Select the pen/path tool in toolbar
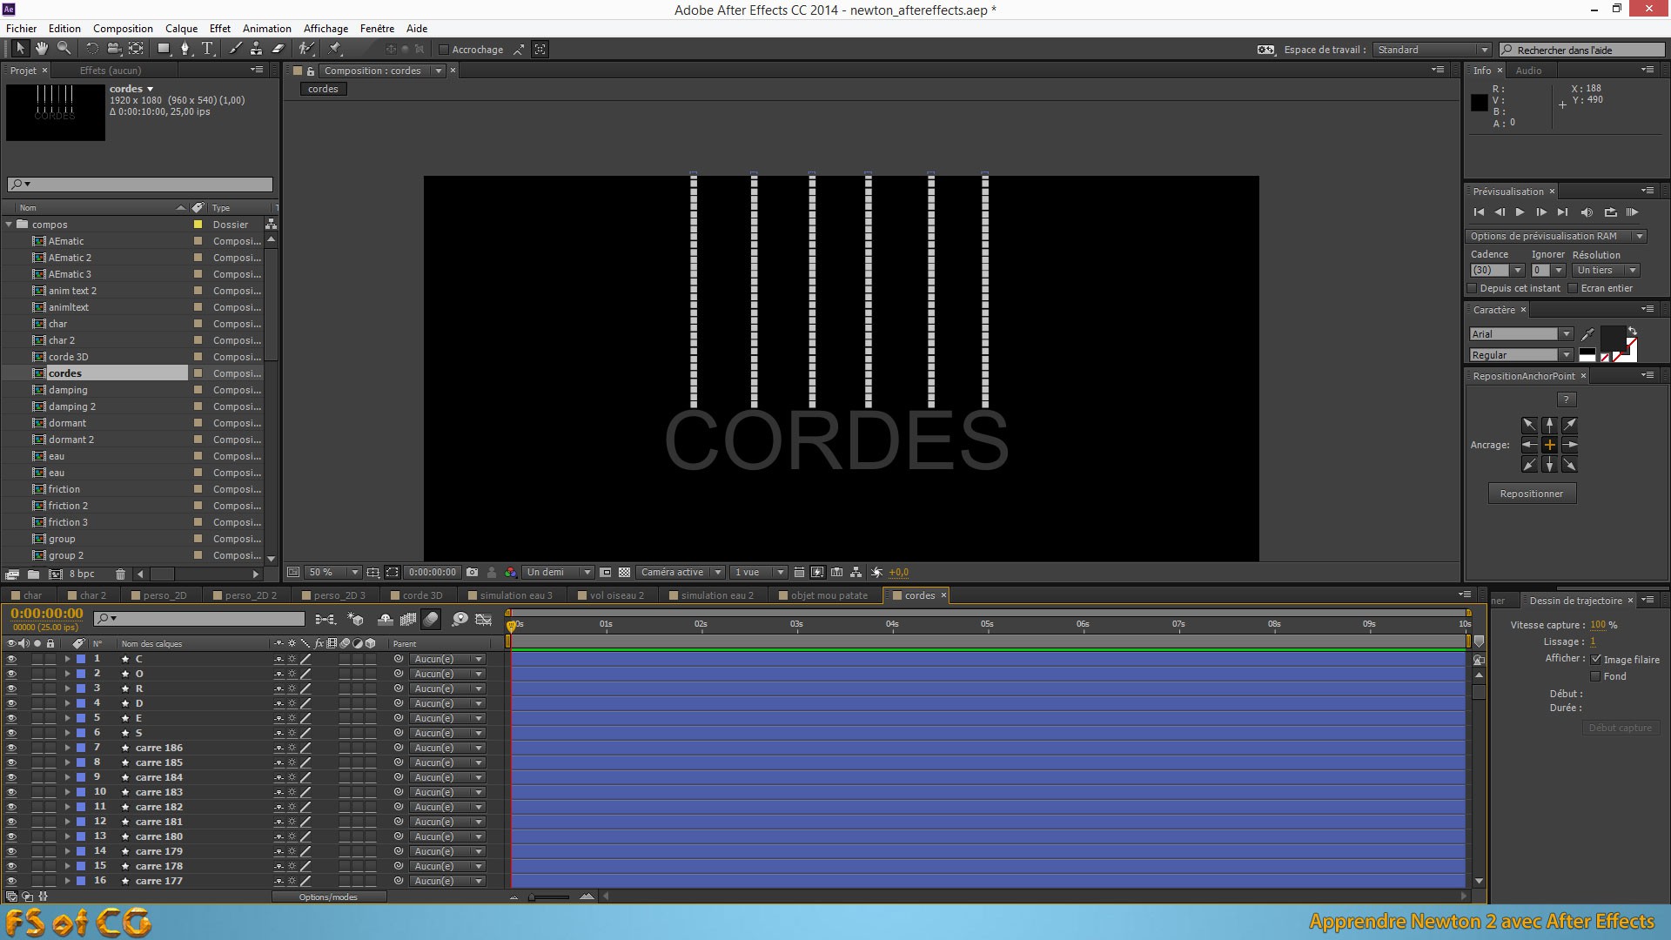This screenshot has width=1671, height=940. [x=186, y=48]
